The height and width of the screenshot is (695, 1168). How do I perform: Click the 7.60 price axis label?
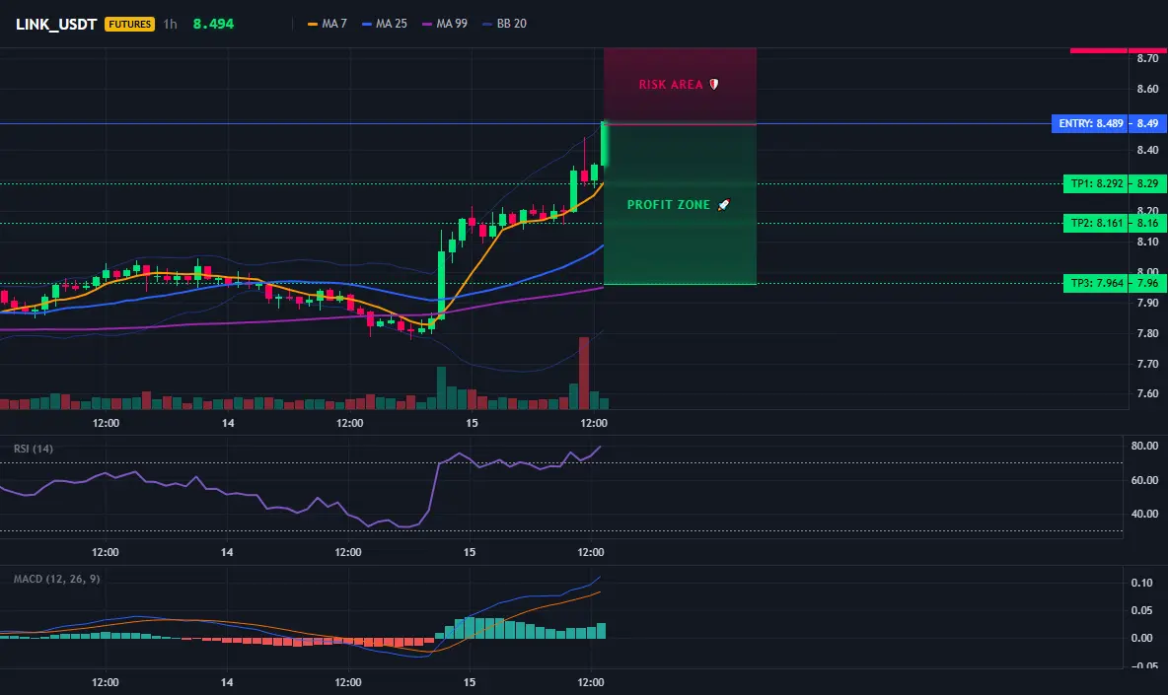tap(1148, 394)
